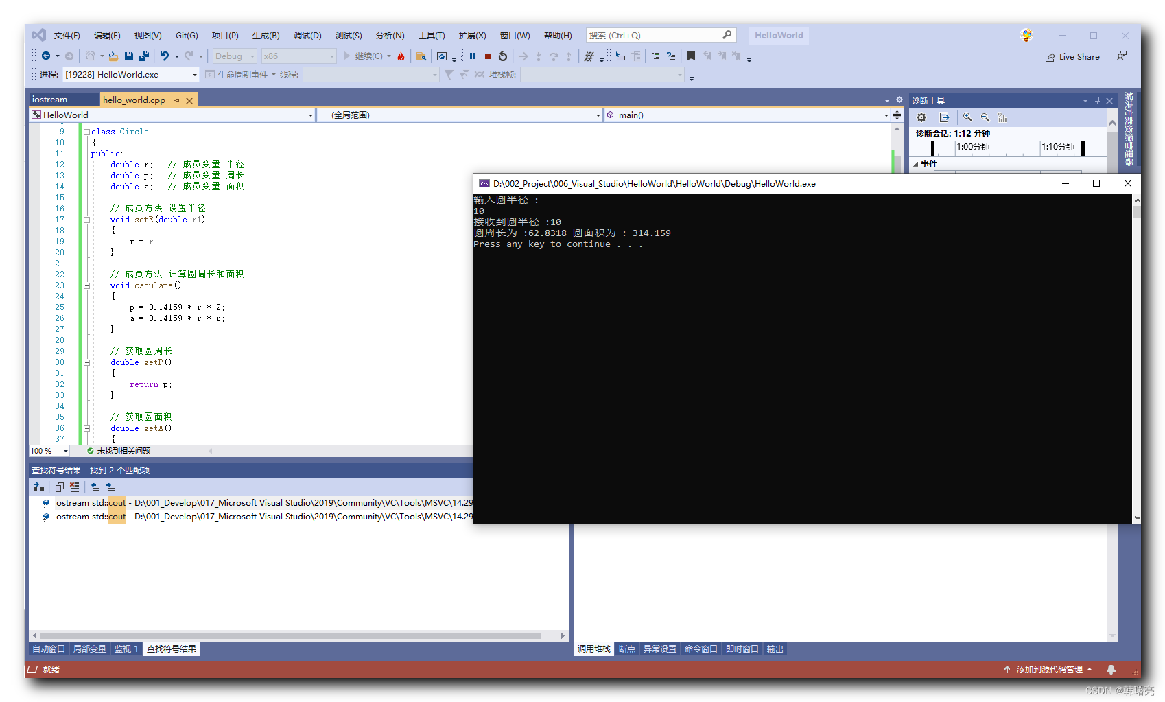Collapse the 事件 section in diagnostics
Image resolution: width=1165 pixels, height=702 pixels.
916,164
